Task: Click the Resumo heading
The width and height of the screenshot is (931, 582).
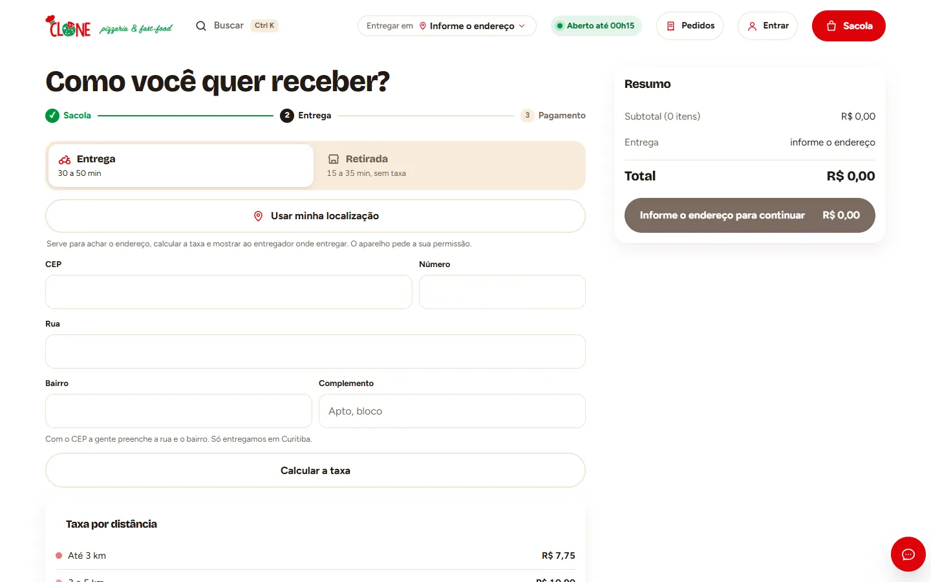Action: [x=647, y=84]
